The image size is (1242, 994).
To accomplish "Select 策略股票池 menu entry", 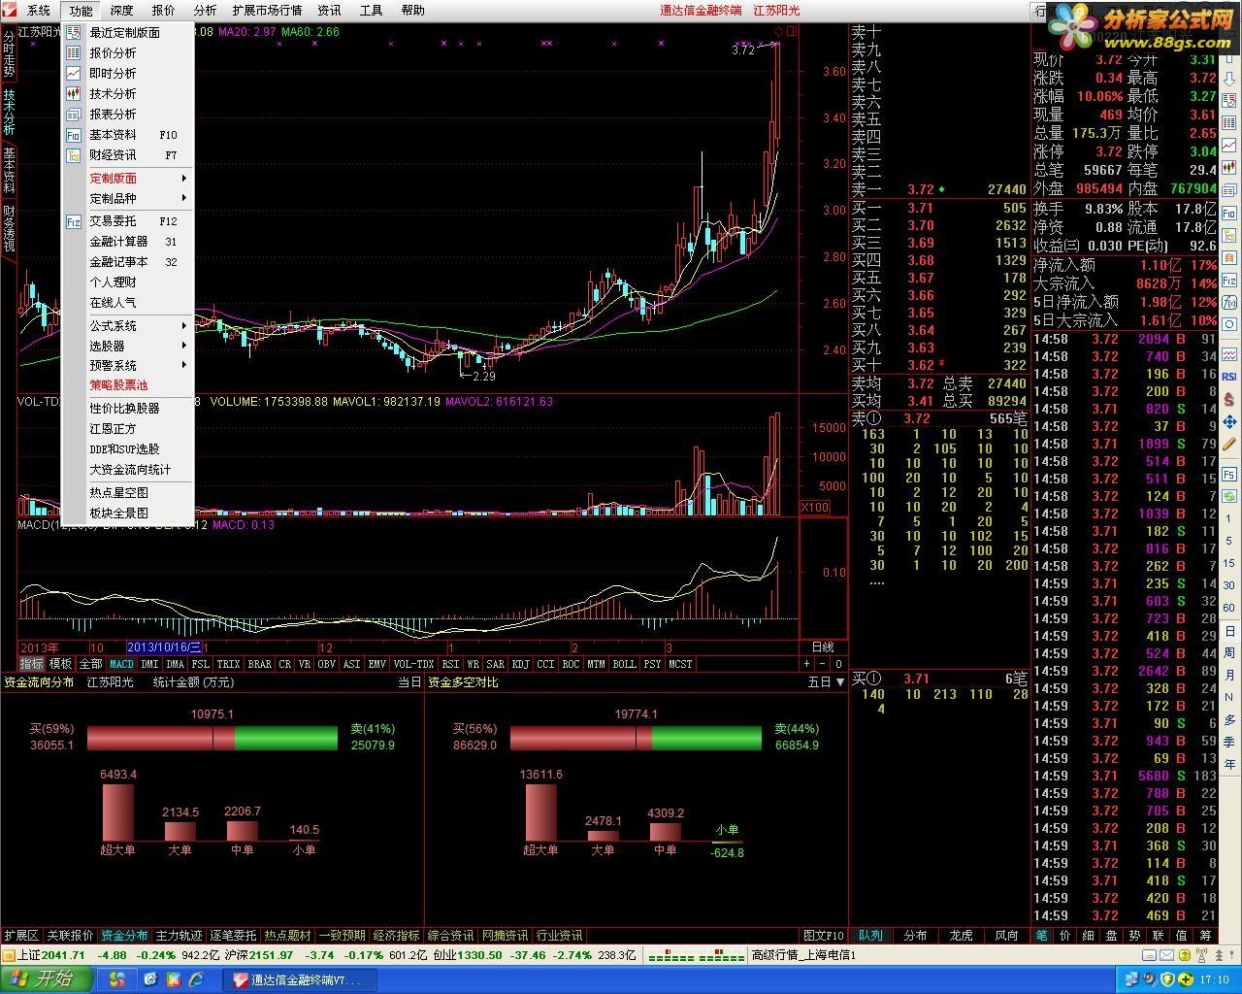I will pyautogui.click(x=118, y=385).
